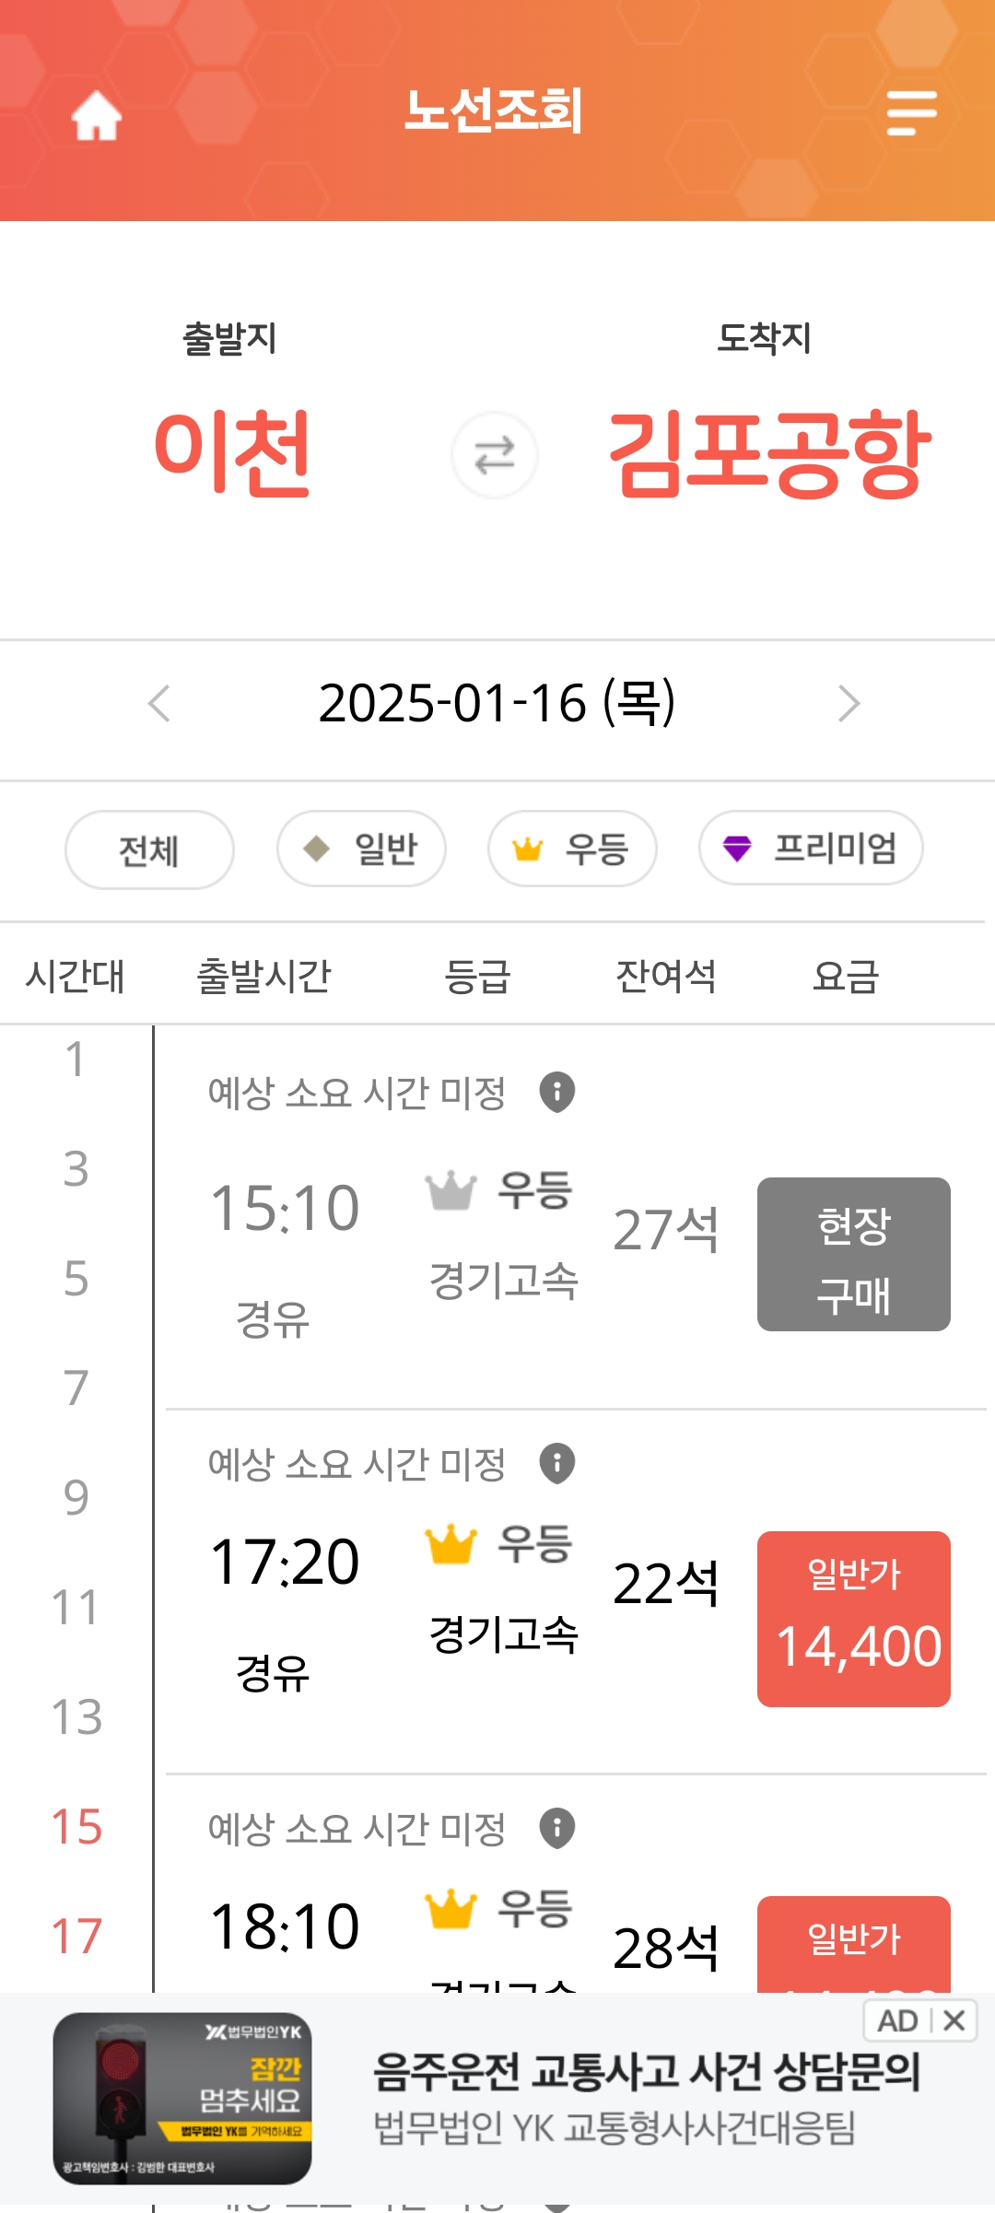The height and width of the screenshot is (2213, 995).
Task: Tap info icon next to the 15:10 departure
Action: pyautogui.click(x=557, y=1092)
